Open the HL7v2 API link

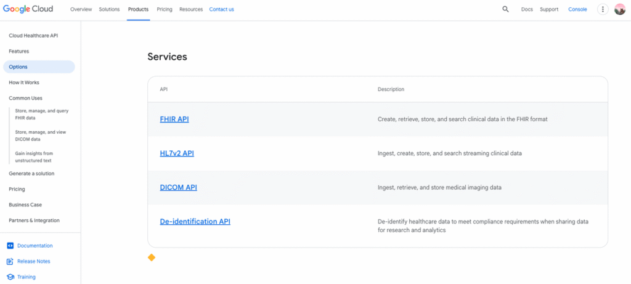177,153
